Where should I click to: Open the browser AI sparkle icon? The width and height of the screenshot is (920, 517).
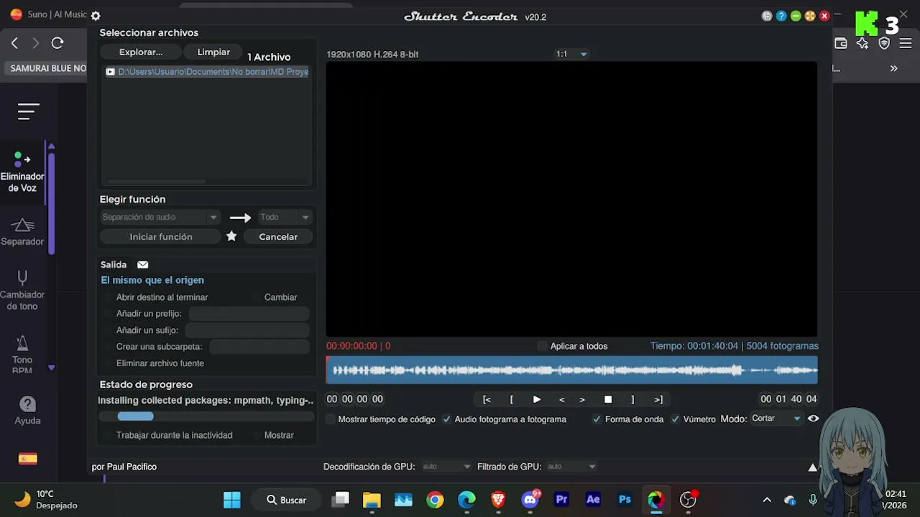[x=862, y=44]
